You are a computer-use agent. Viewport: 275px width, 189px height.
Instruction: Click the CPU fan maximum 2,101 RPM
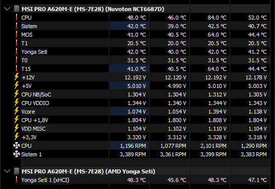point(214,146)
